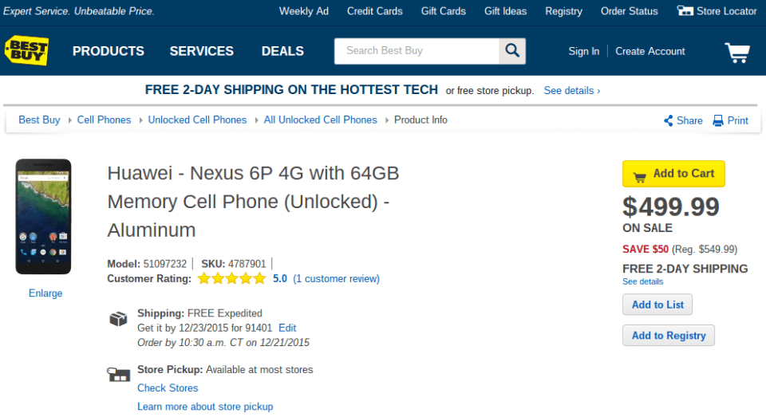
Task: Open the Weekly Ad link
Action: (303, 11)
